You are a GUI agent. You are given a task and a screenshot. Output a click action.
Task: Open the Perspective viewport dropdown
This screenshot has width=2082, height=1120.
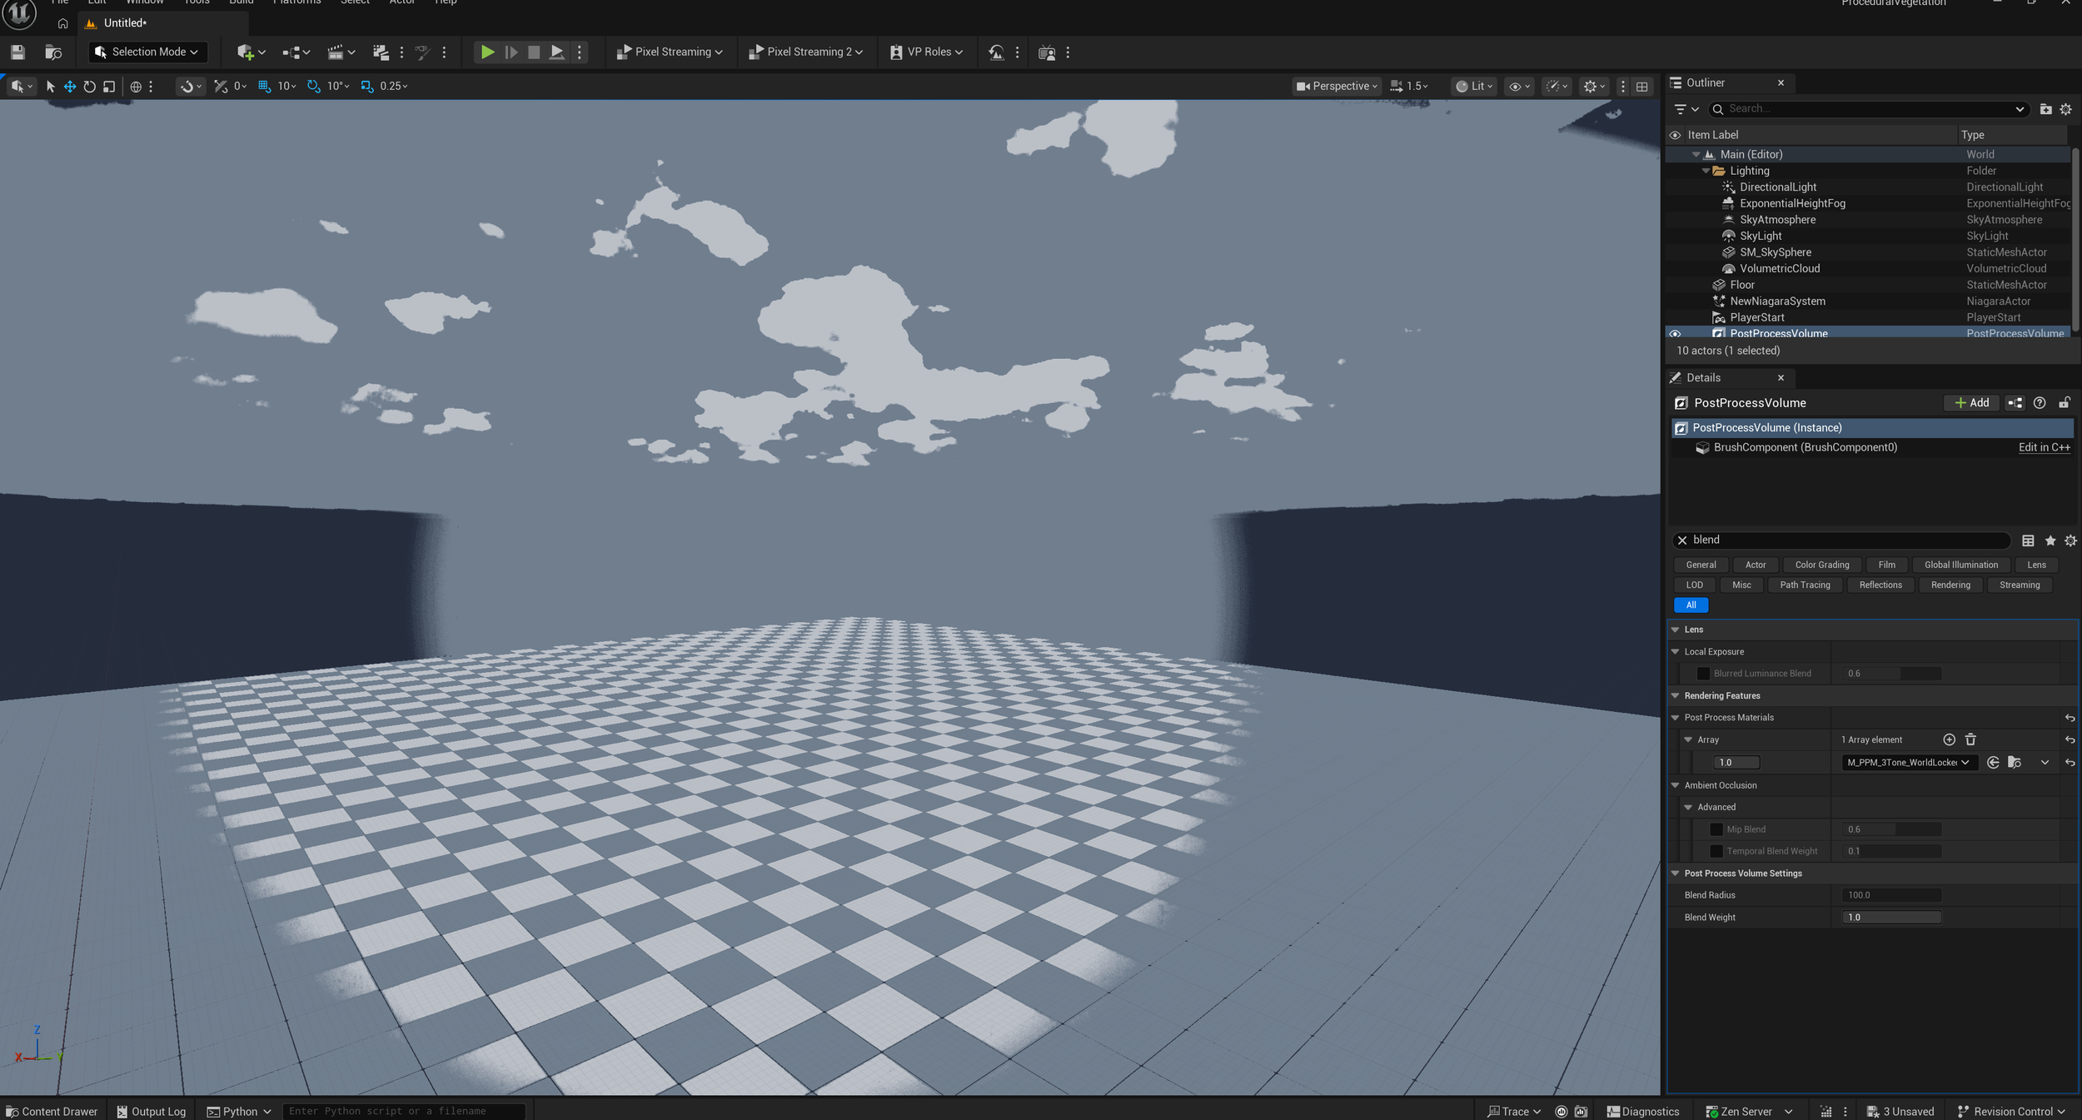(1337, 86)
